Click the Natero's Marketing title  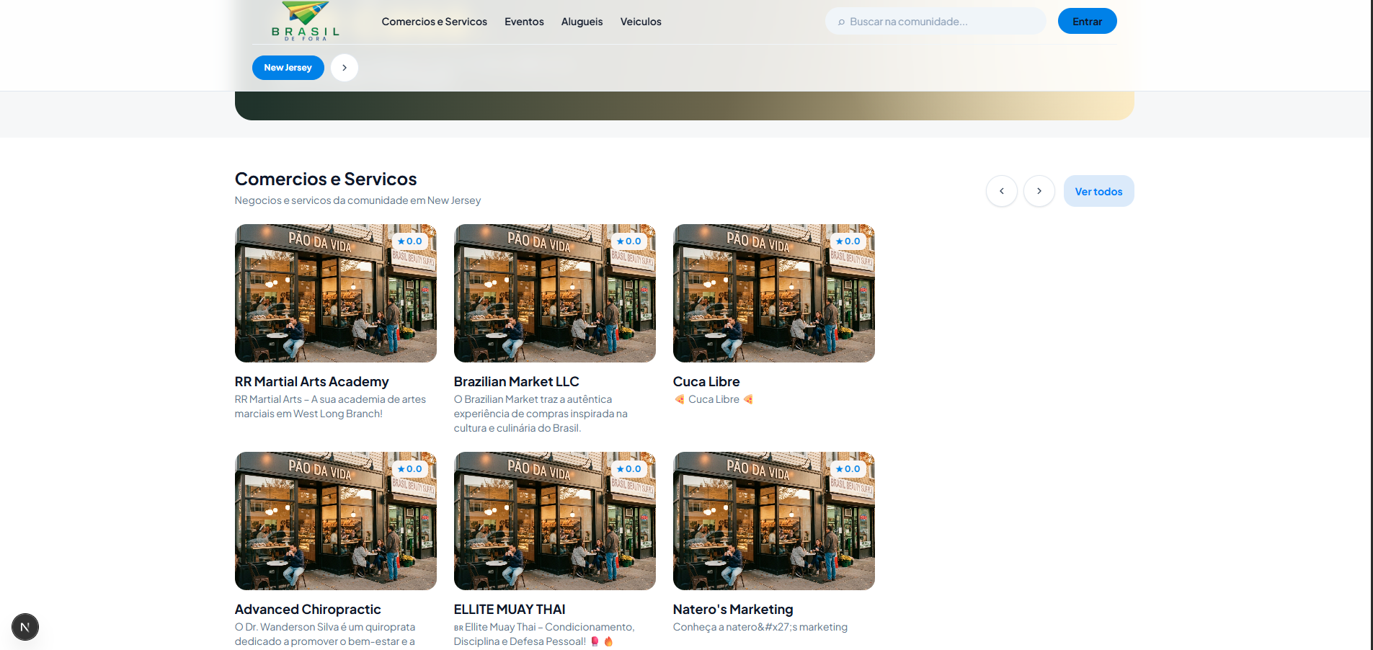733,610
